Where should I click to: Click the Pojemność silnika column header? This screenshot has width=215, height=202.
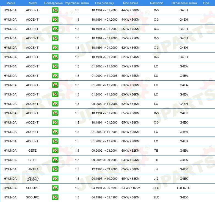pos(77,3)
